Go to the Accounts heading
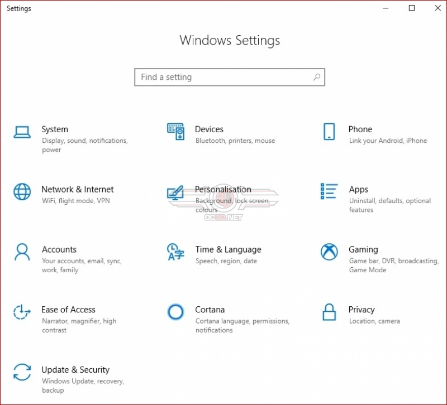The height and width of the screenshot is (405, 447). click(59, 249)
